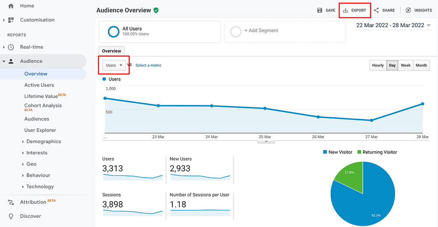Click the green verified shield icon
Image resolution: width=438 pixels, height=227 pixels.
[156, 10]
